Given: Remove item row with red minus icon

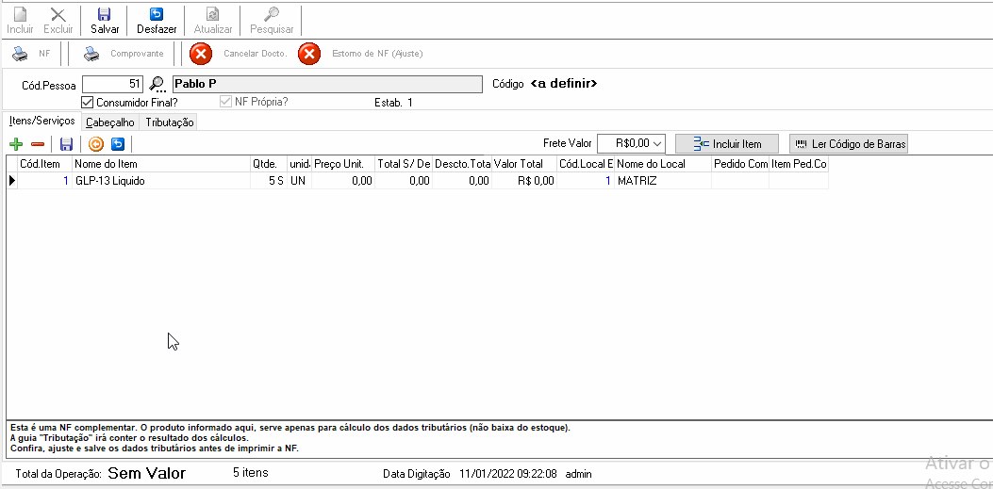Looking at the screenshot, I should click(38, 145).
